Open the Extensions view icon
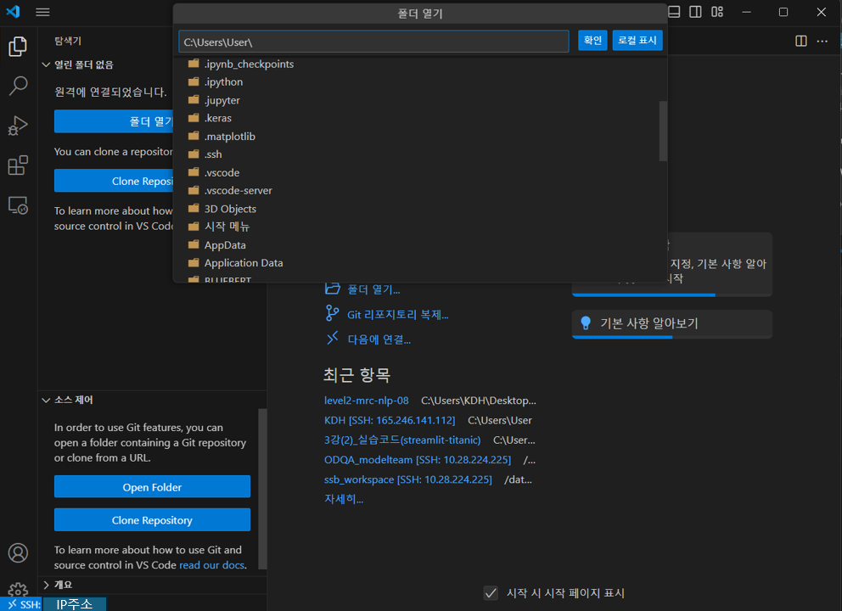Screen dimensions: 842x611 click(x=18, y=165)
